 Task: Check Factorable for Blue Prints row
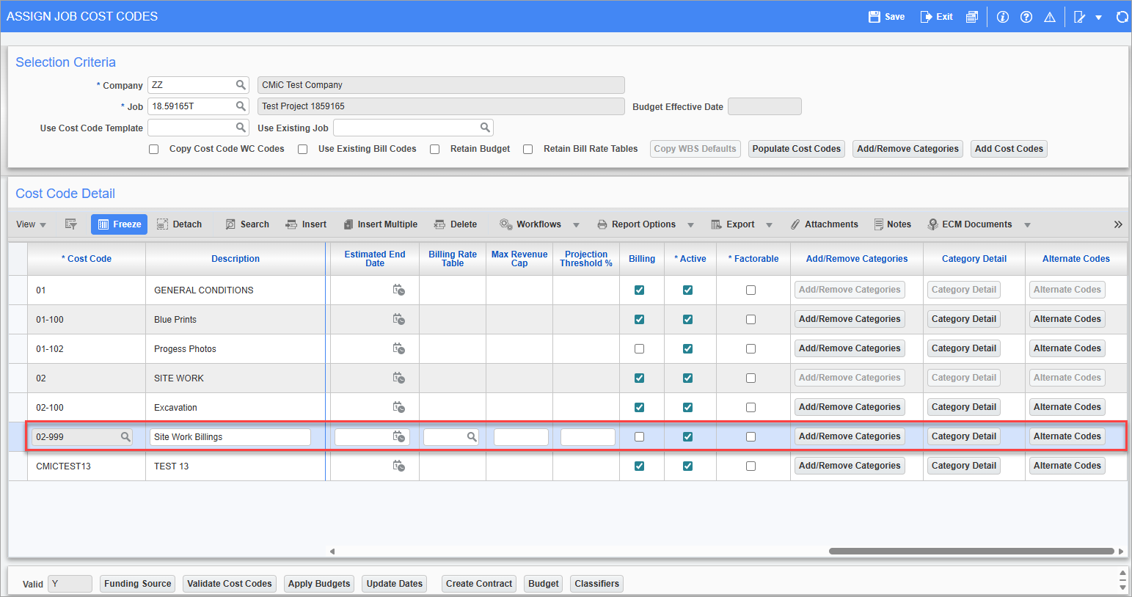pyautogui.click(x=751, y=319)
